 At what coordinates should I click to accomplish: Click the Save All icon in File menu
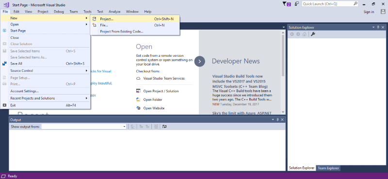(x=4, y=64)
